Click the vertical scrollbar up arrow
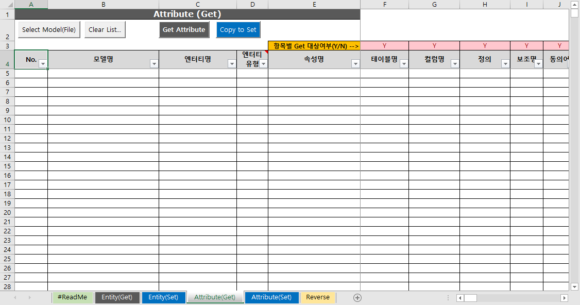The width and height of the screenshot is (580, 305). [574, 5]
